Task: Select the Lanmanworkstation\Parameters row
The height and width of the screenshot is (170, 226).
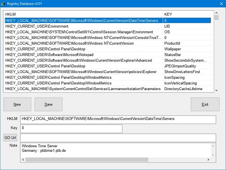Action: 108,89
